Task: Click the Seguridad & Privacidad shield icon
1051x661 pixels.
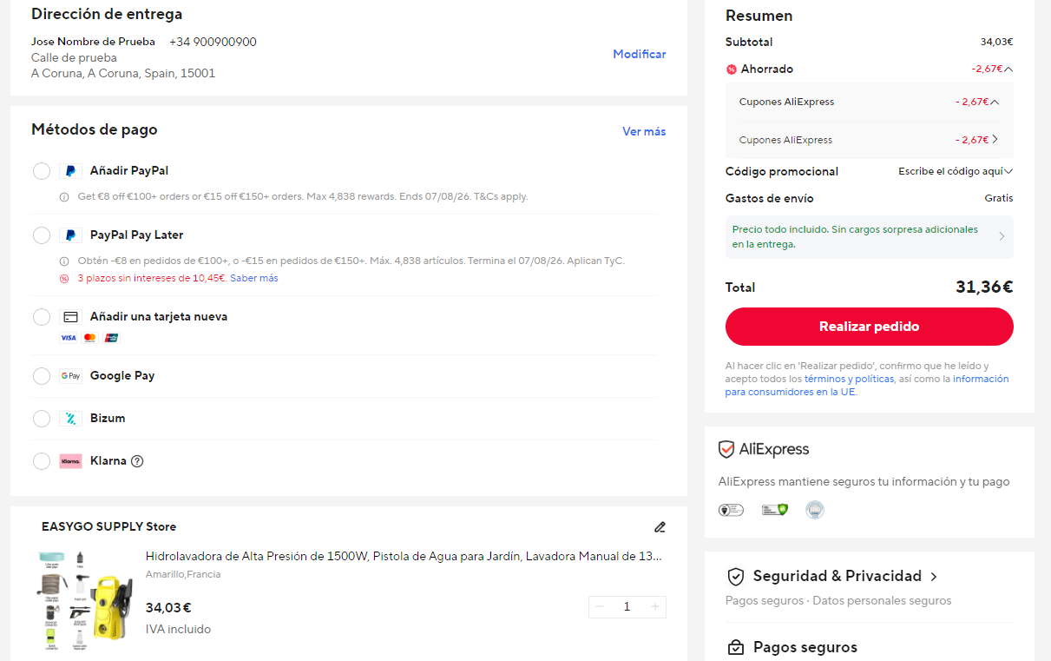Action: click(736, 577)
